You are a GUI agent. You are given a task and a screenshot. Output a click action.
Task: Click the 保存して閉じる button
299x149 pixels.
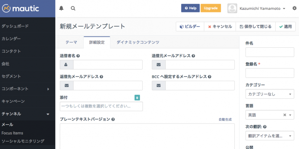tap(255, 27)
